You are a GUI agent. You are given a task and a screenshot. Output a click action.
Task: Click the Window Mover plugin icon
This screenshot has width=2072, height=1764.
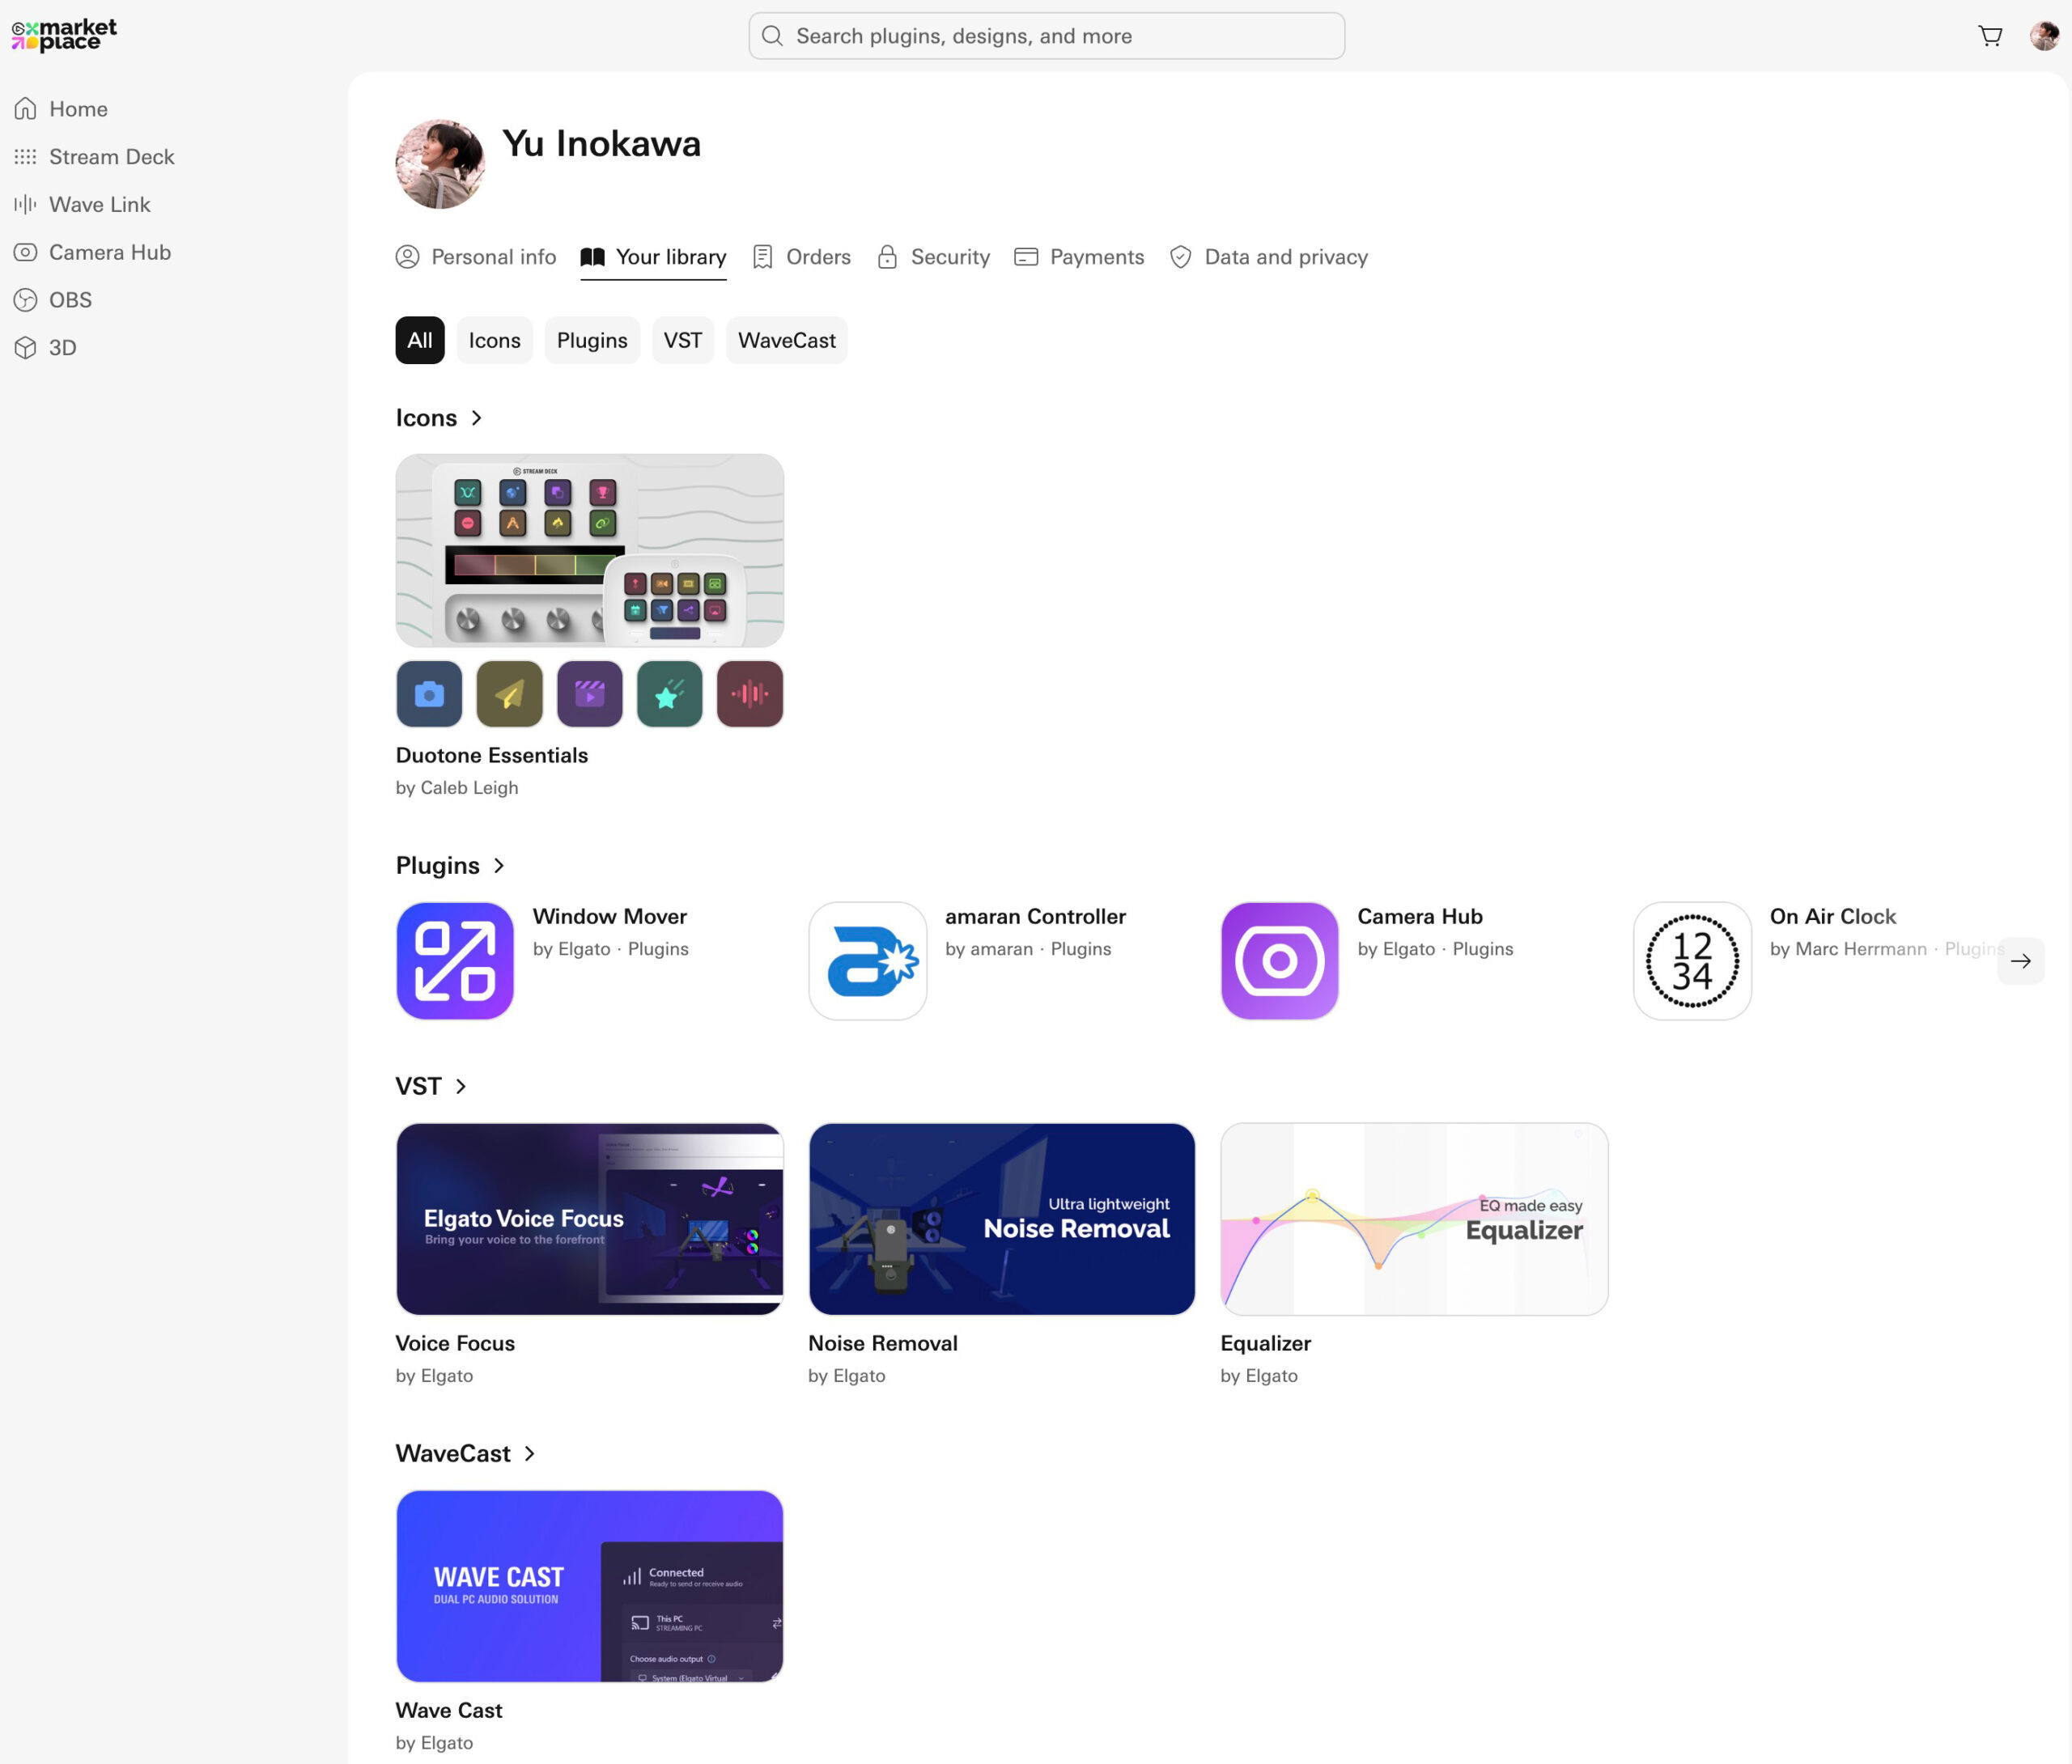[x=455, y=961]
